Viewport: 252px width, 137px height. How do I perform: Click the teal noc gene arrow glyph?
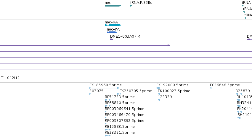tap(113, 6)
